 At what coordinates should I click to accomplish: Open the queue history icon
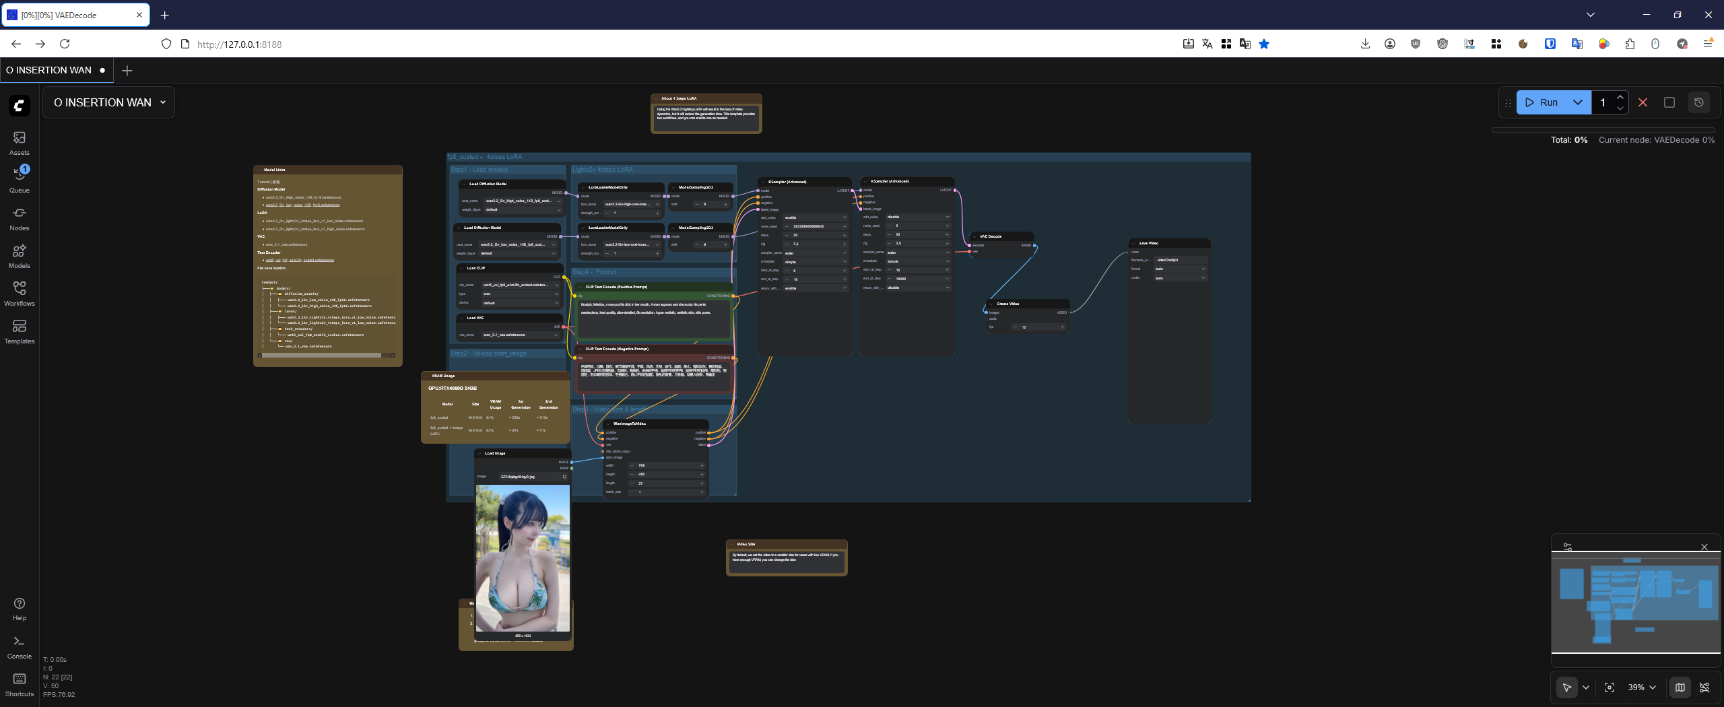1699,102
